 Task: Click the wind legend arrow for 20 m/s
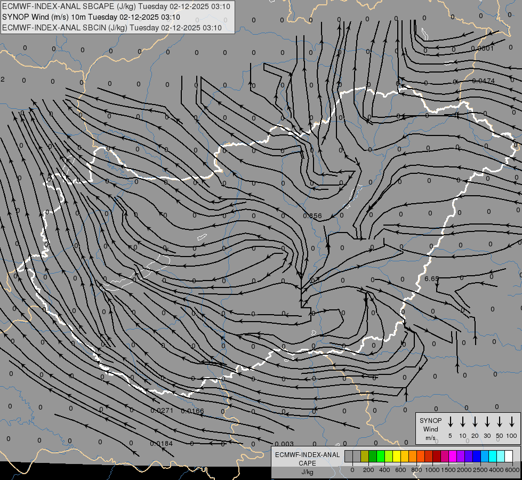pos(475,422)
